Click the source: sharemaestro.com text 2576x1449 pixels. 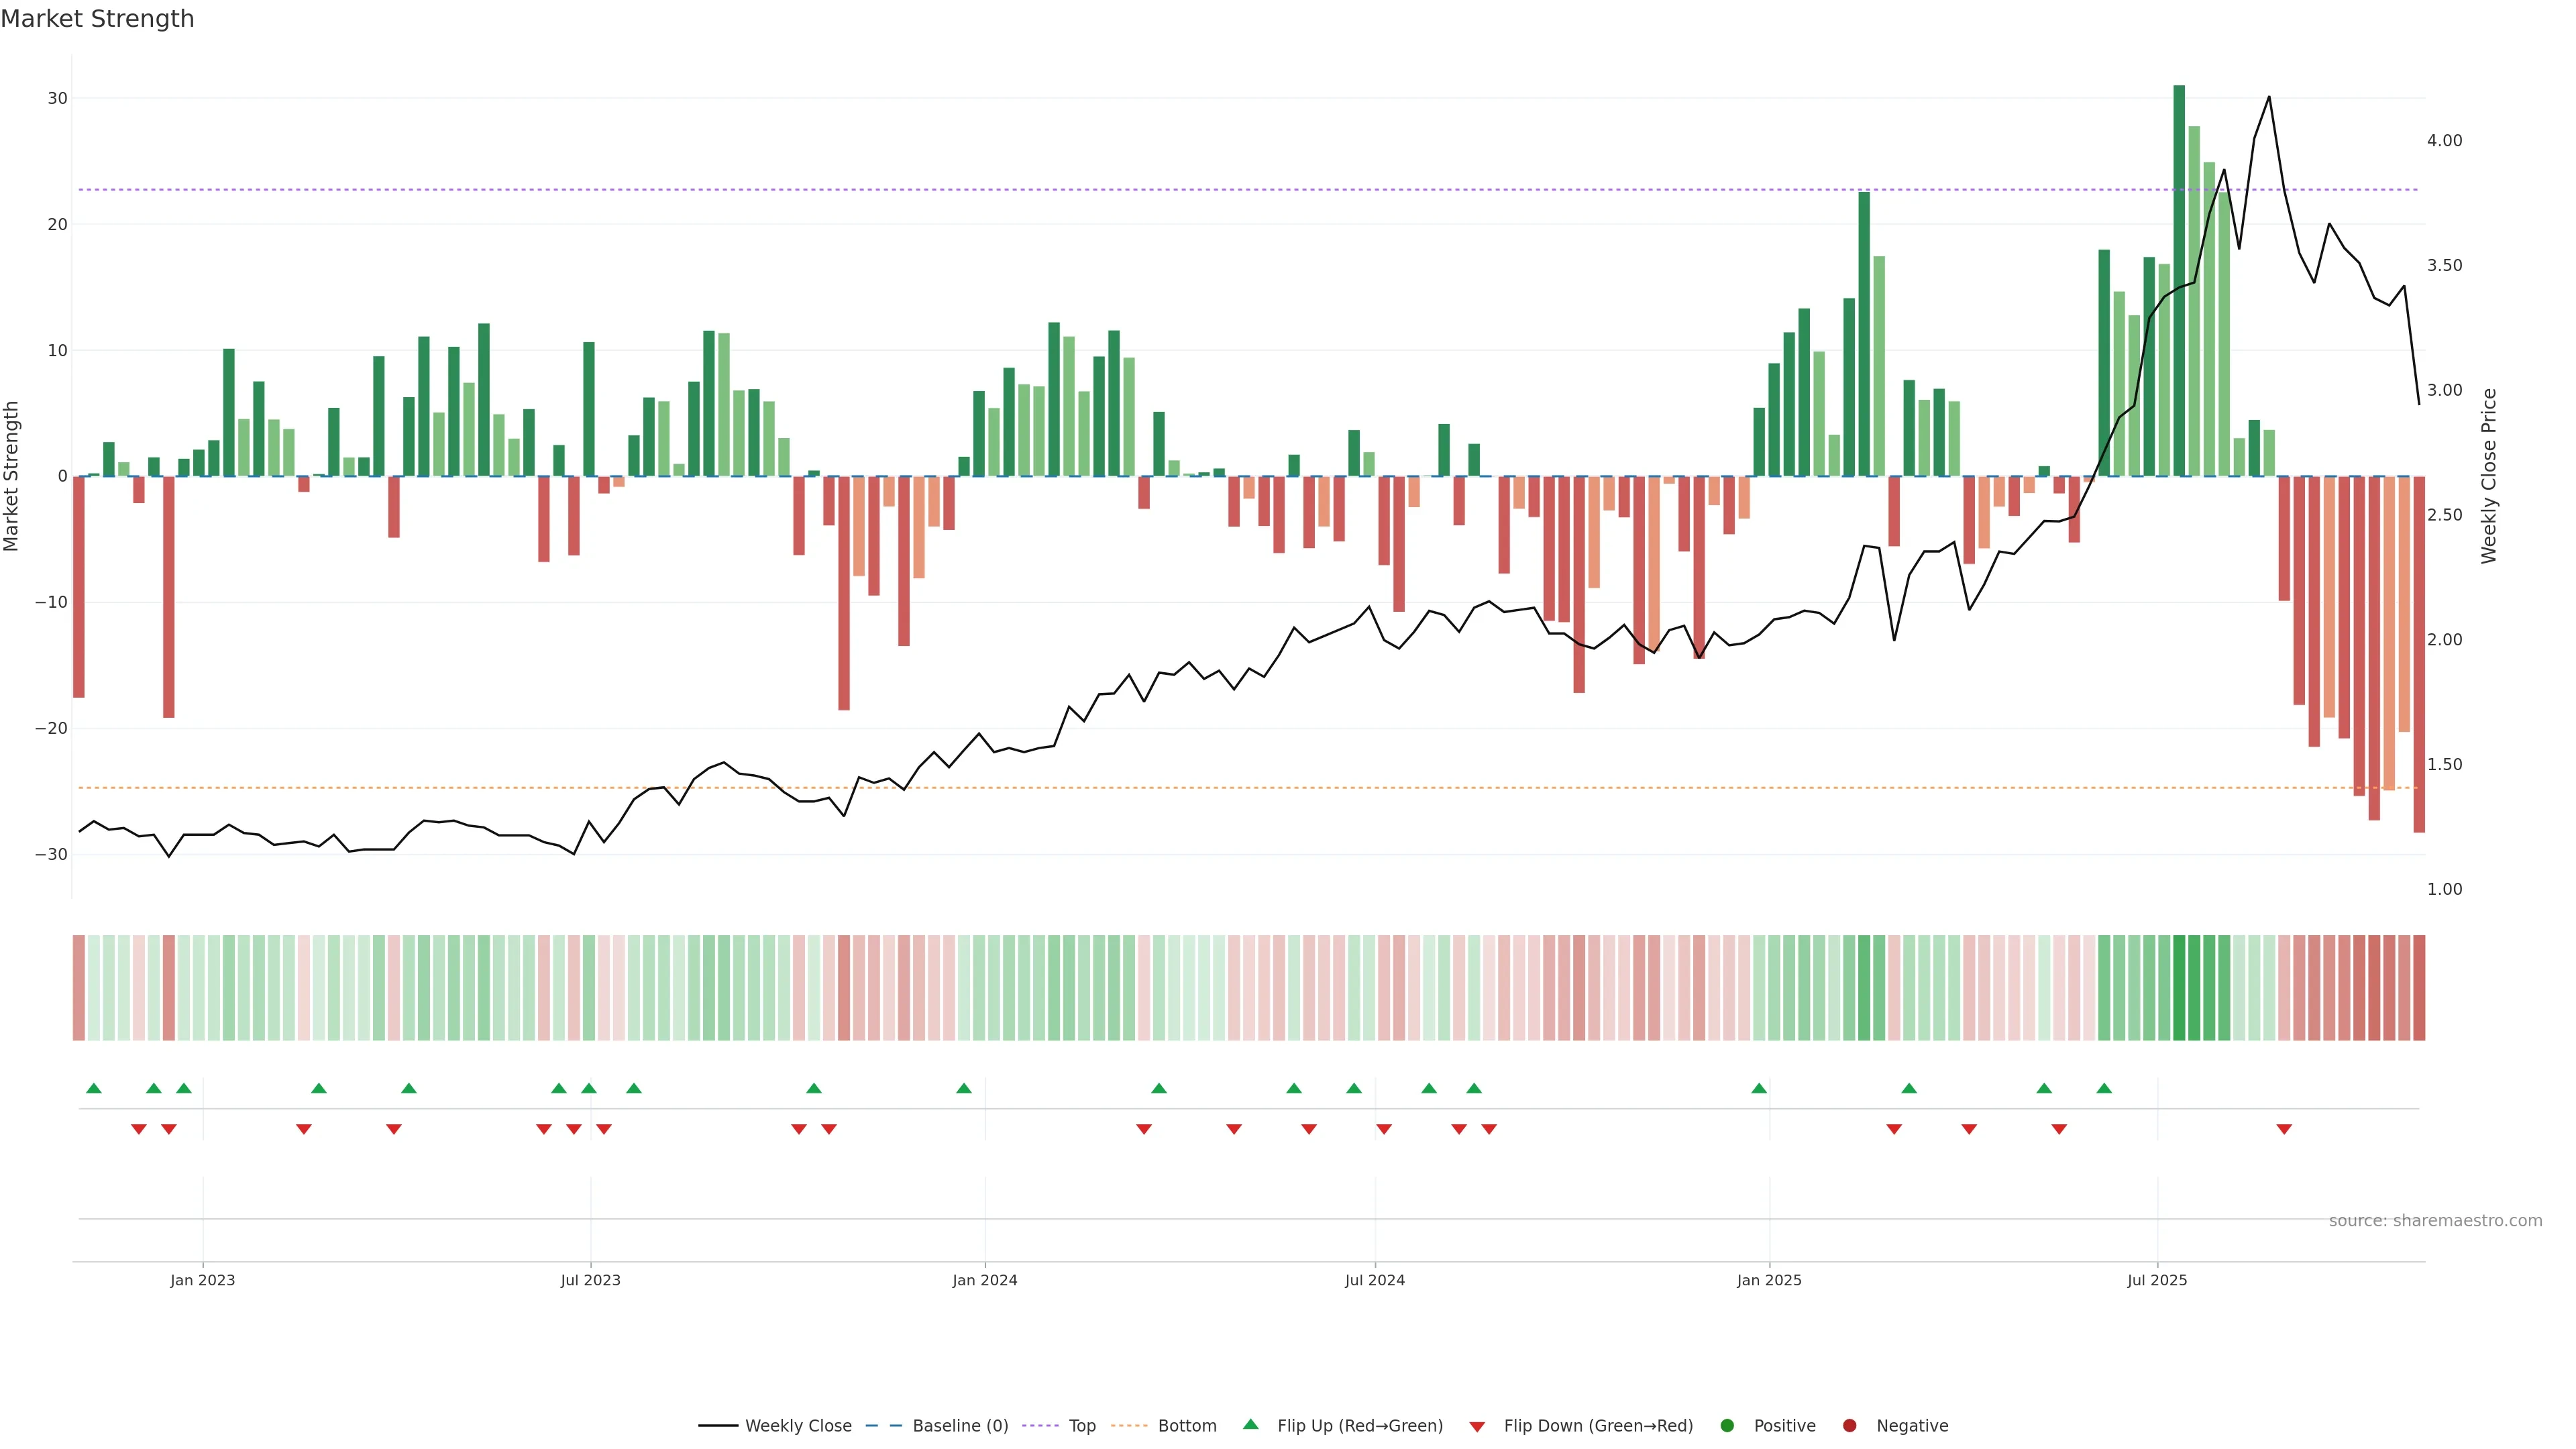coord(2435,1221)
